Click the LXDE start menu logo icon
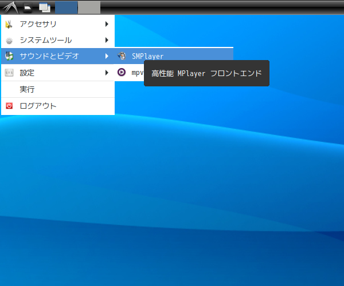 tap(10, 7)
